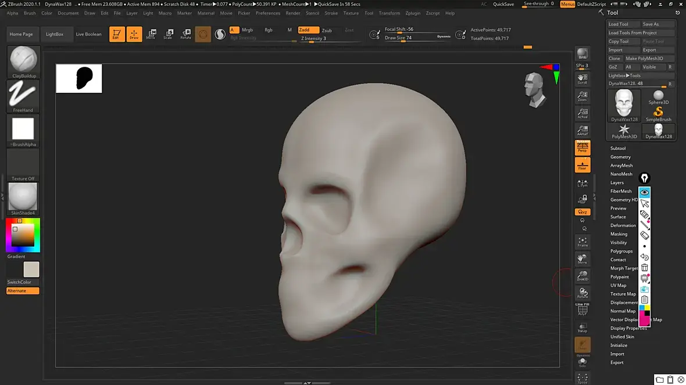Screen dimensions: 686x385
Task: Enable Zsub sculpting mode
Action: click(327, 30)
